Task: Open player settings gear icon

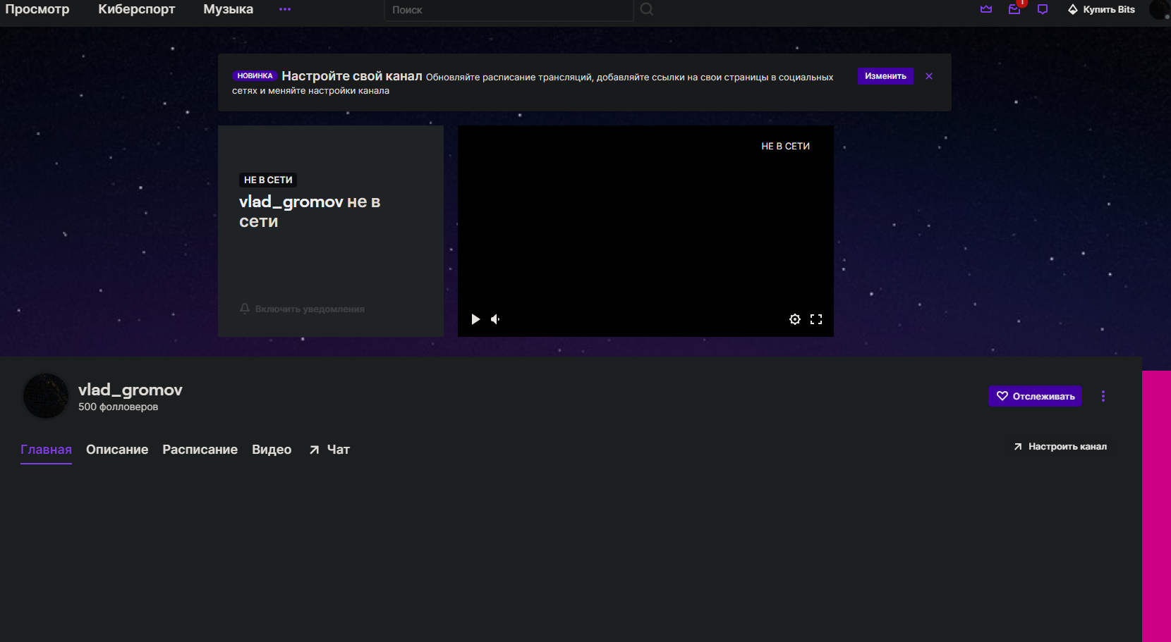Action: [795, 319]
